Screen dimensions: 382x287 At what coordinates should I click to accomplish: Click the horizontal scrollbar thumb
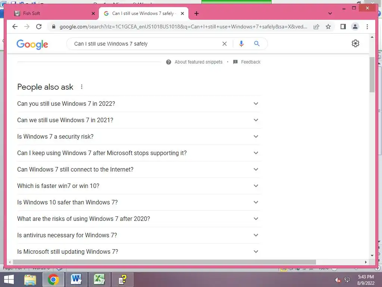coord(165,262)
